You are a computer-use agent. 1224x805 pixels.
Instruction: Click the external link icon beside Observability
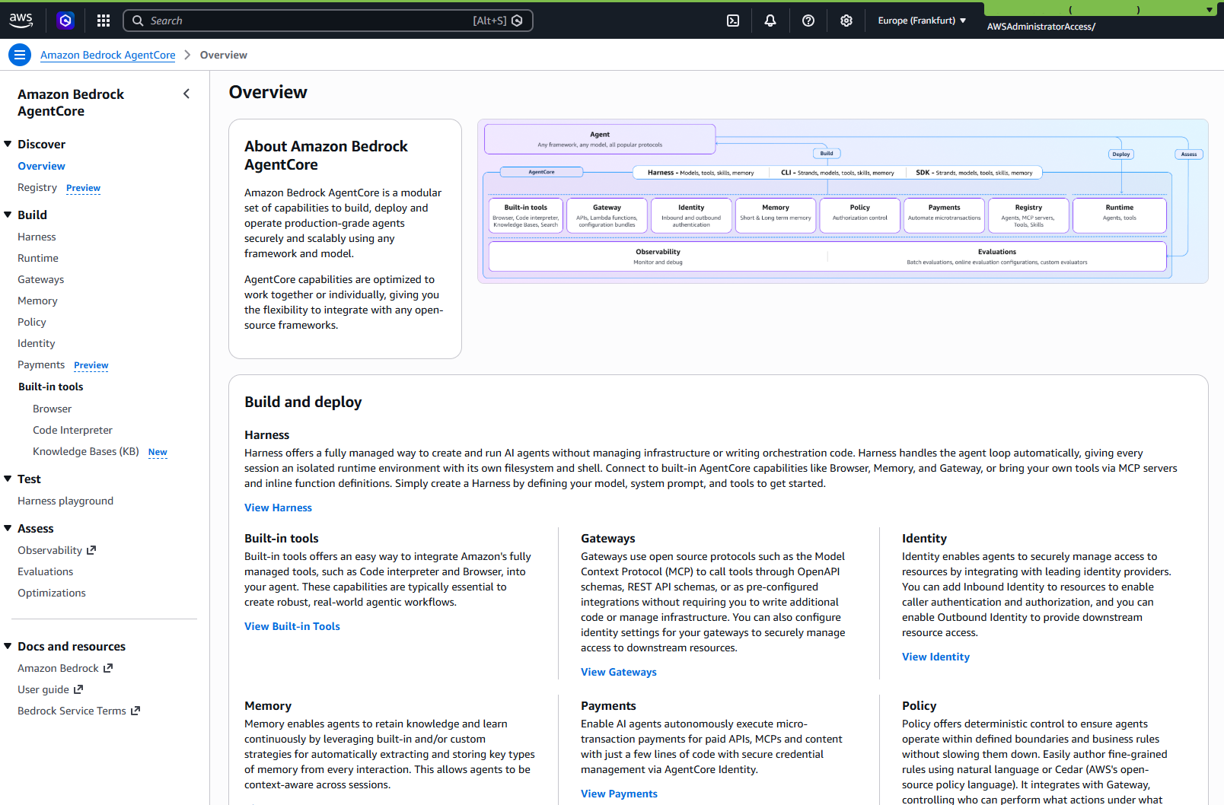[x=91, y=550]
